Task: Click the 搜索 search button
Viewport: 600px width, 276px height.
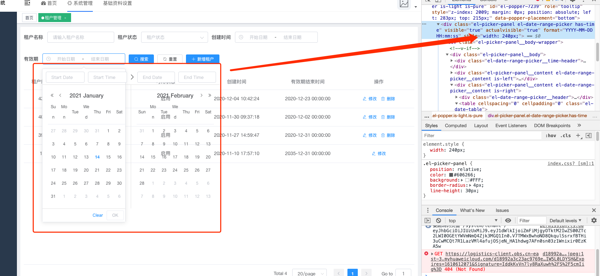Action: [141, 59]
